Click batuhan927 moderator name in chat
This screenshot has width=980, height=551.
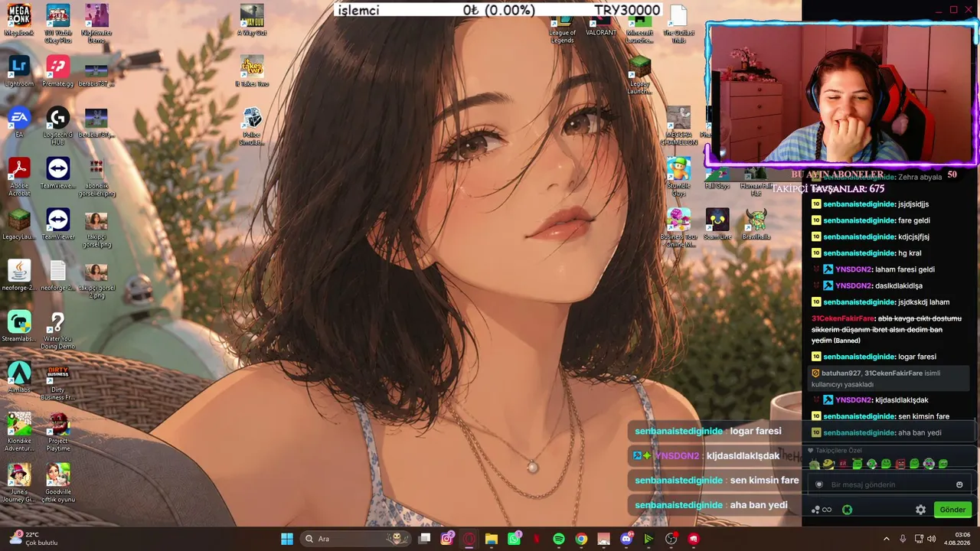coord(841,373)
